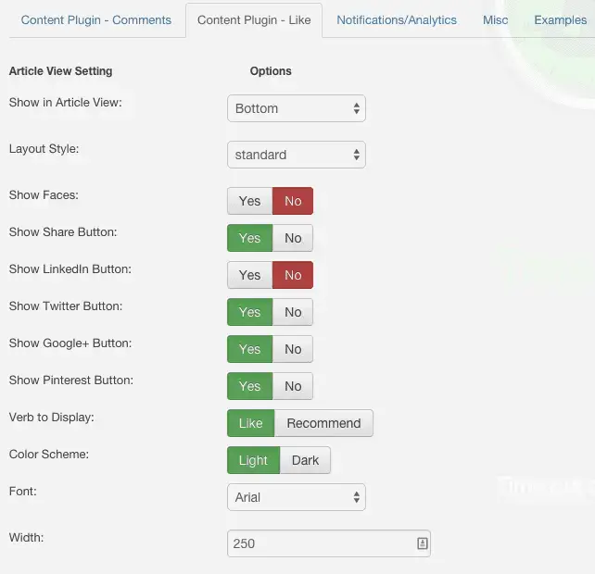Viewport: 595px width, 574px height.
Task: Turn on Show LinkedIn Button with Yes
Action: pos(249,275)
